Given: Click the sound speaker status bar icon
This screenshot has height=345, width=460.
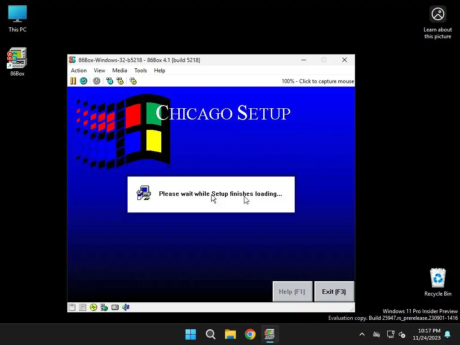Looking at the screenshot, I should (x=126, y=307).
